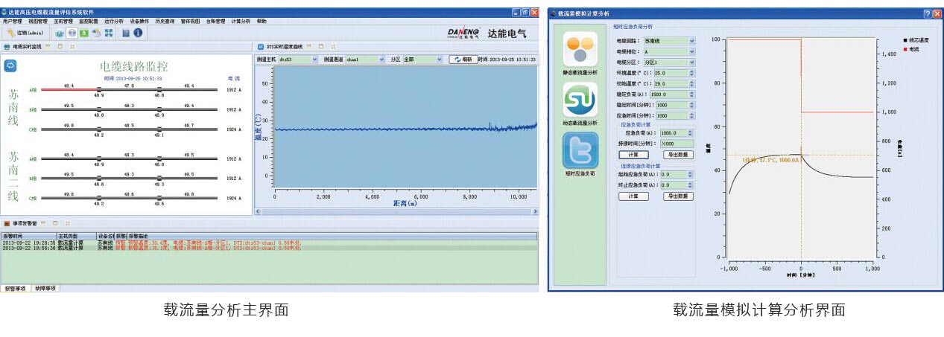This screenshot has height=337, width=944.
Task: Adjust the 稳定负荷 spinner arrows
Action: 691,94
